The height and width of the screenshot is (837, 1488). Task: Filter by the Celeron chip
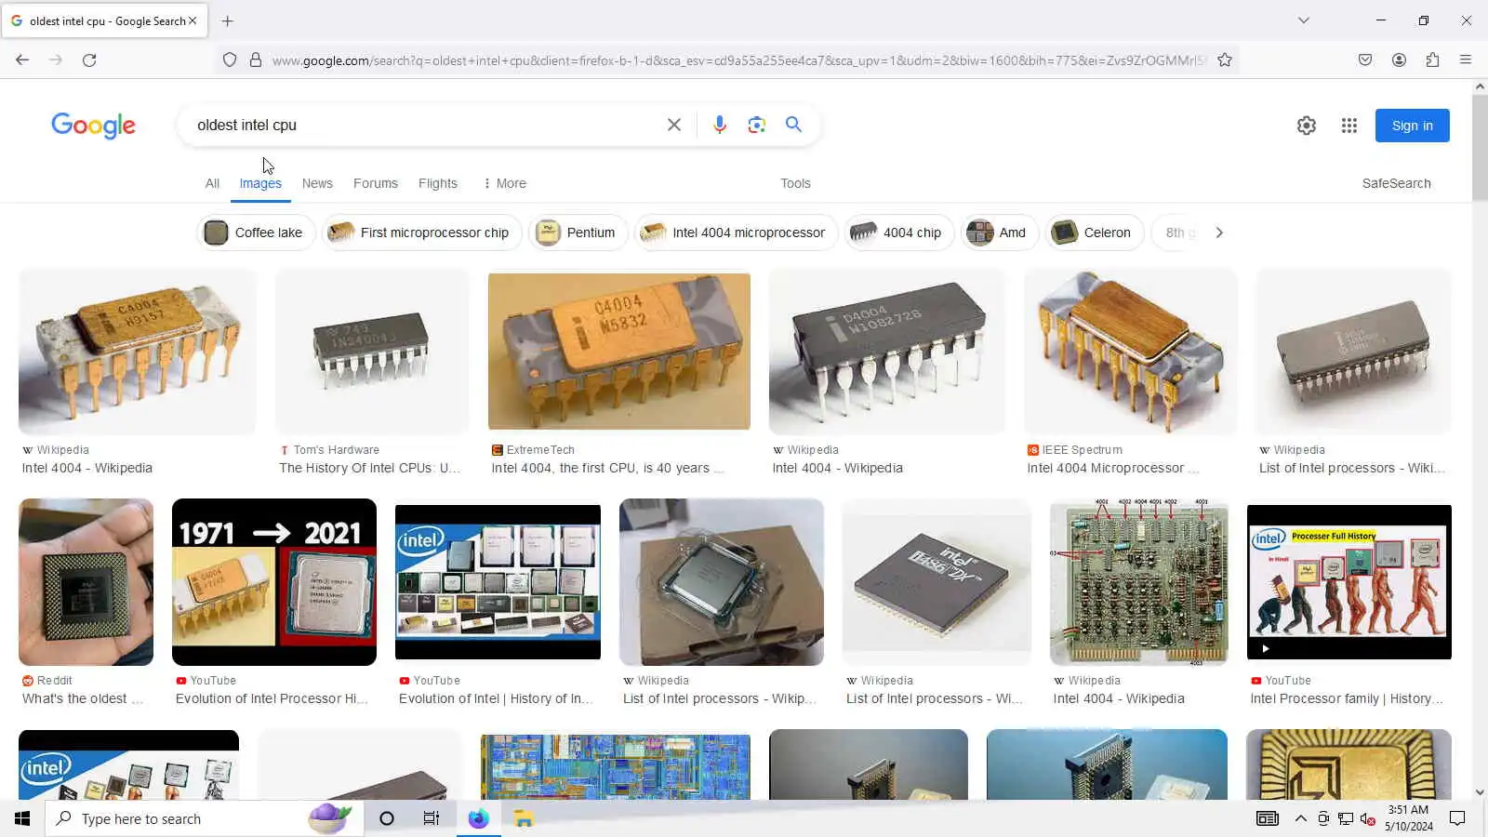tap(1095, 232)
